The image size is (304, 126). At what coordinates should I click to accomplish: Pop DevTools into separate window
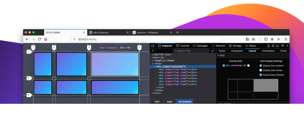click(x=283, y=46)
